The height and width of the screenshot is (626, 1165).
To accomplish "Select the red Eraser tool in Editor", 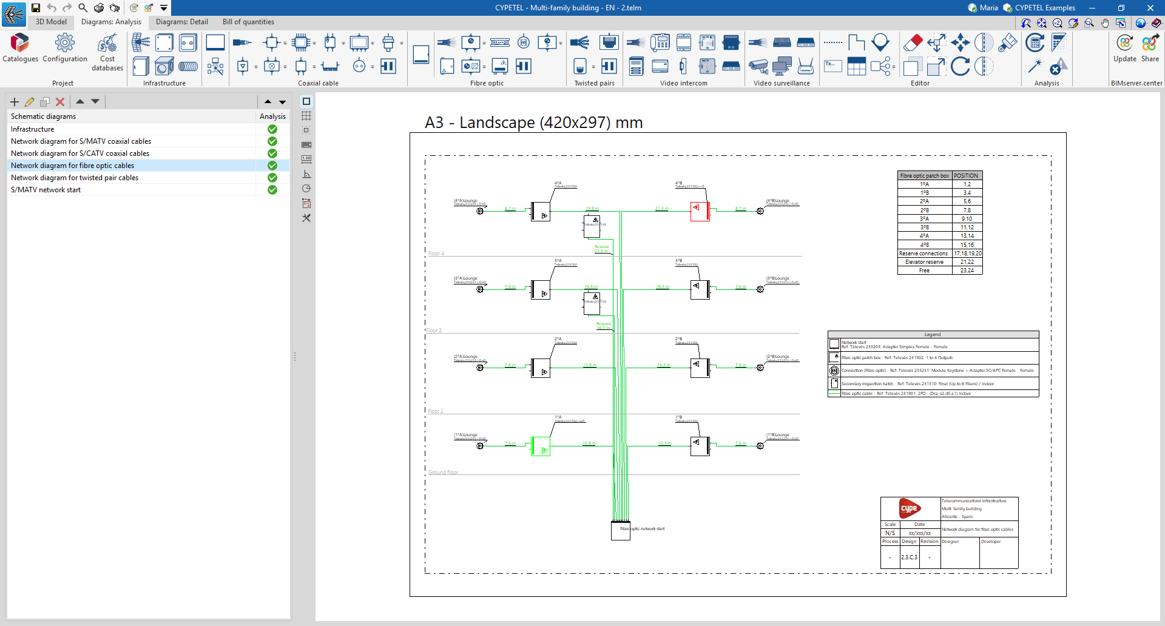I will pyautogui.click(x=913, y=43).
